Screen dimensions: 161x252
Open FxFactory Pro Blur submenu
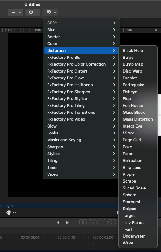click(x=81, y=58)
